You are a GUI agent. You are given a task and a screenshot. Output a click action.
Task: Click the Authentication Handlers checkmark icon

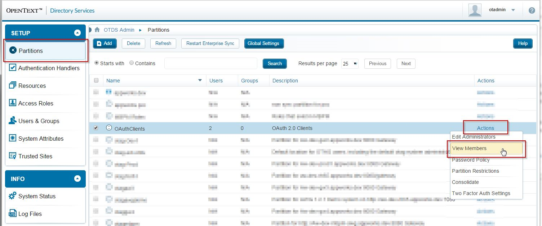[x=13, y=68]
